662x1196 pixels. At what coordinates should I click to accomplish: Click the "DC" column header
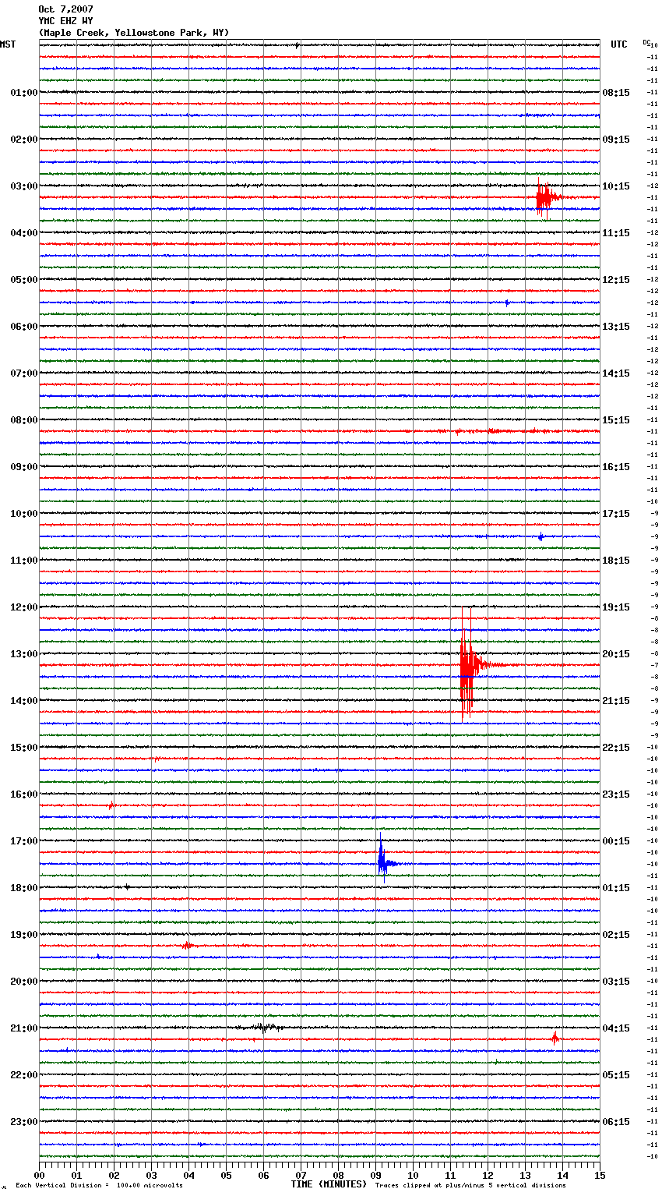coord(646,42)
